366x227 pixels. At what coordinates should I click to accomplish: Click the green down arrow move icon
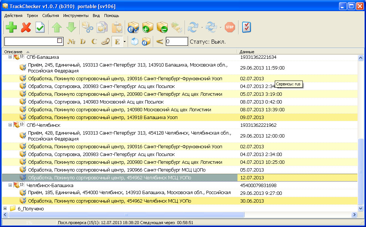coord(71,27)
